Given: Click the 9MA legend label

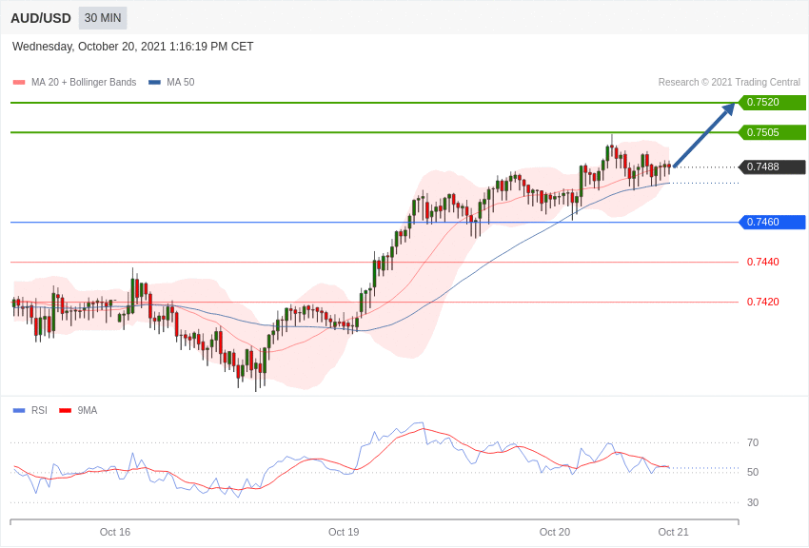Looking at the screenshot, I should 88,410.
